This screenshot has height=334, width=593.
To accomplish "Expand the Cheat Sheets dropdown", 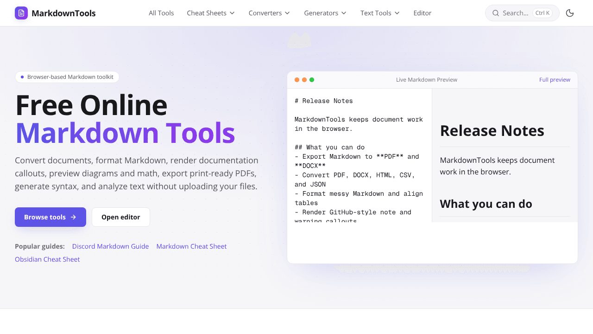I will [x=211, y=13].
